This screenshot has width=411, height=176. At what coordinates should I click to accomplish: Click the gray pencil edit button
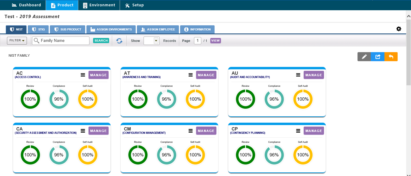[x=364, y=57]
